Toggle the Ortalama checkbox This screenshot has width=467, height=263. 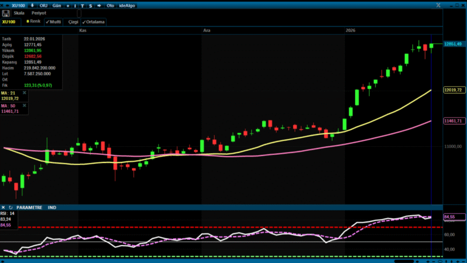point(93,22)
